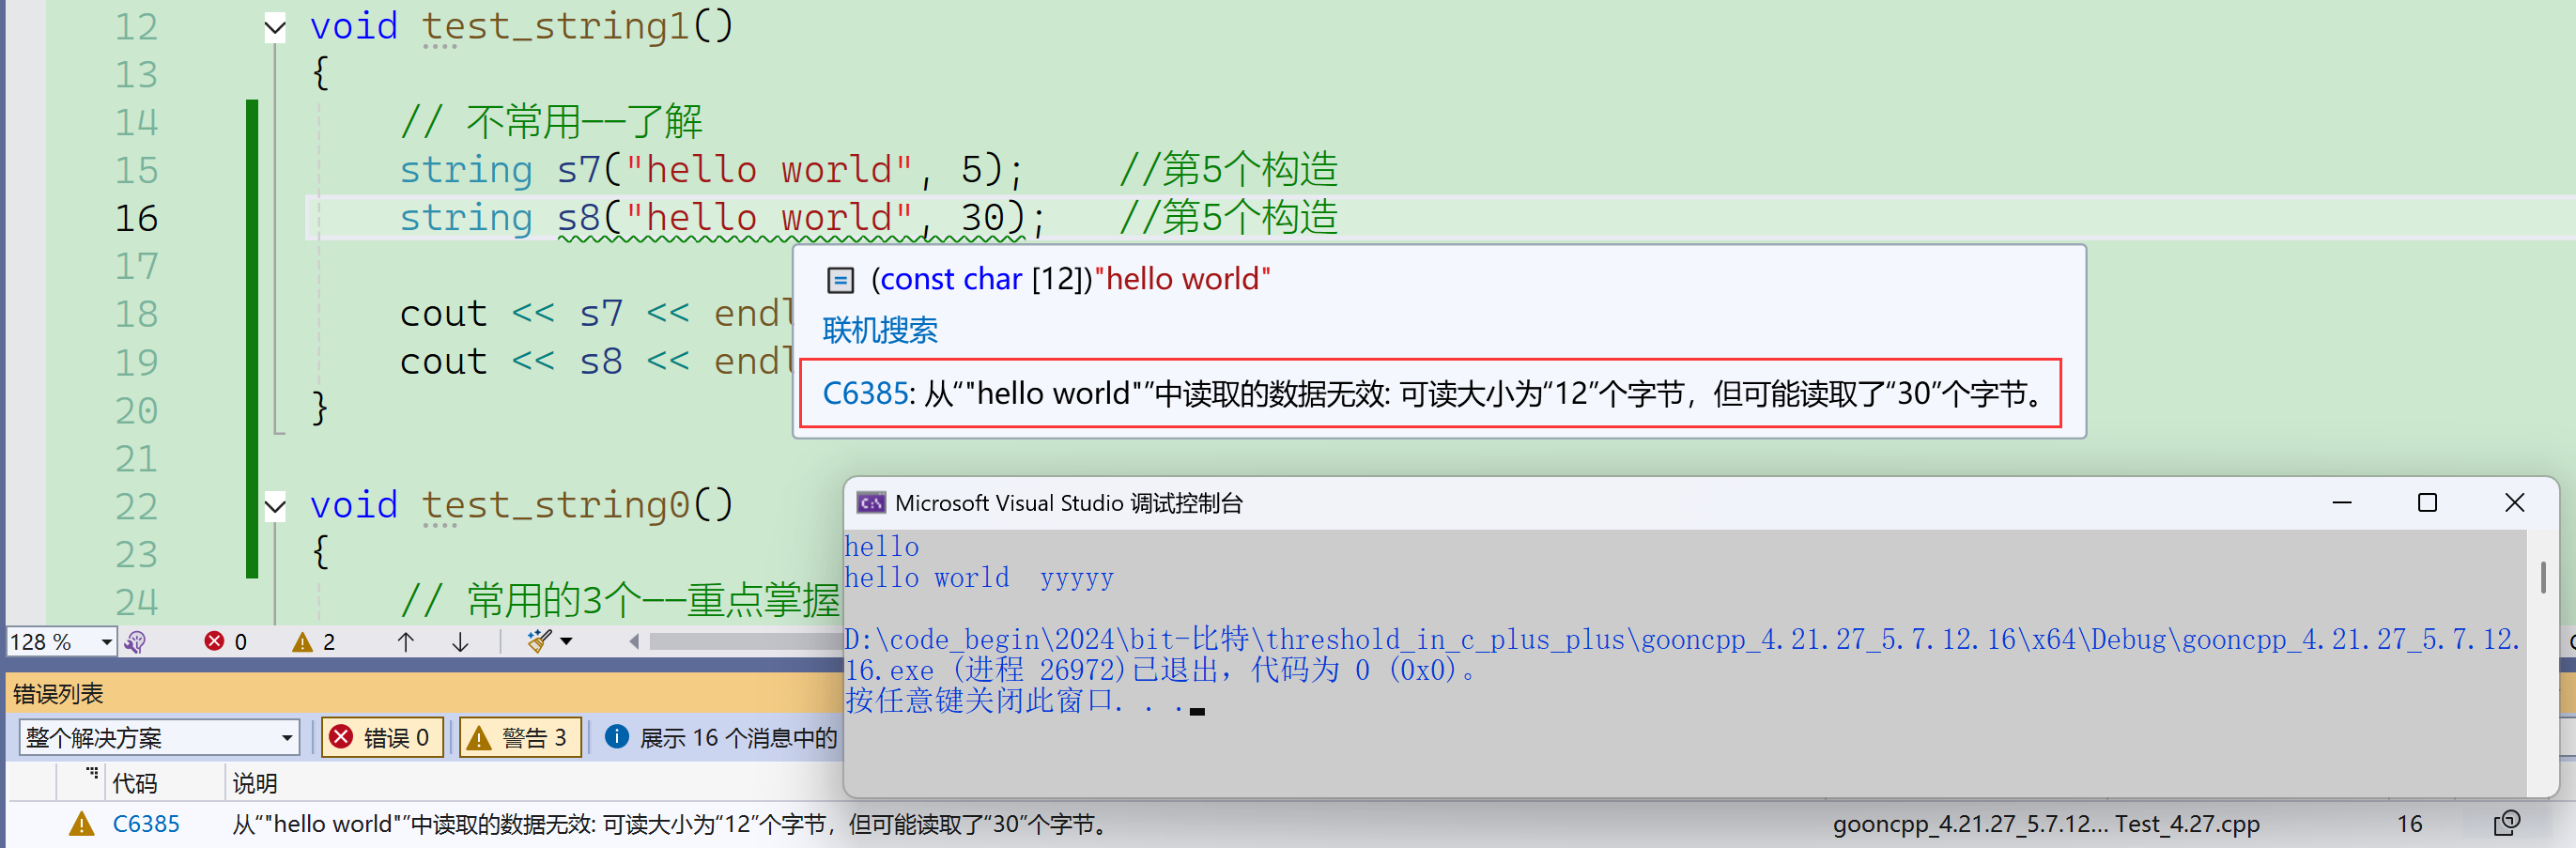Open the 128 % zoom dropdown
The width and height of the screenshot is (2576, 848).
tap(106, 642)
